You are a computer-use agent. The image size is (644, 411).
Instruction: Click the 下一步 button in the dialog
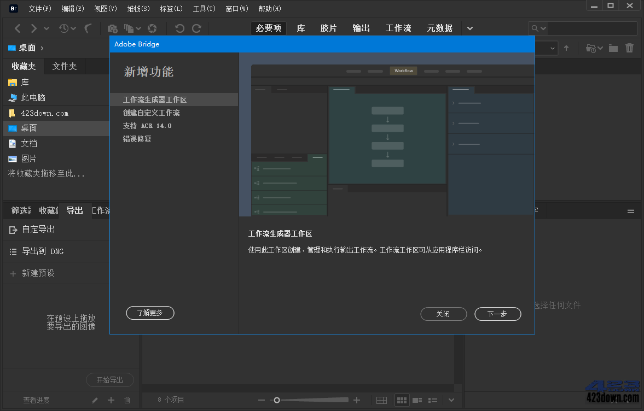[497, 314]
